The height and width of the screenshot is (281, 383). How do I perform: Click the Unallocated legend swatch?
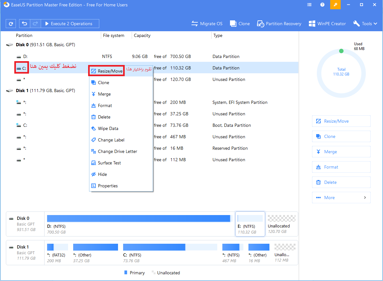tap(154, 273)
